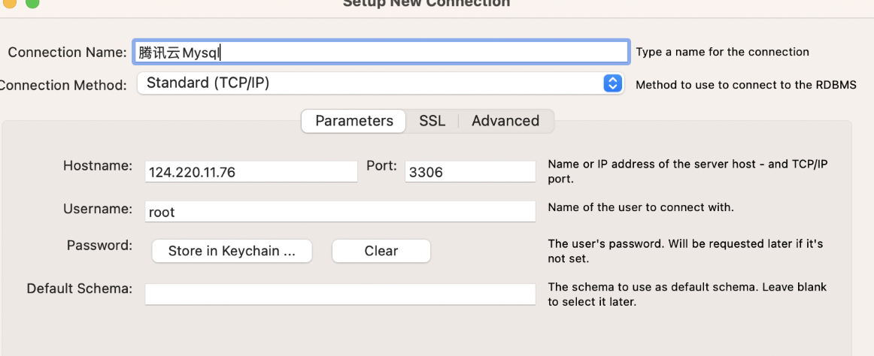Click the Username label

click(x=98, y=209)
